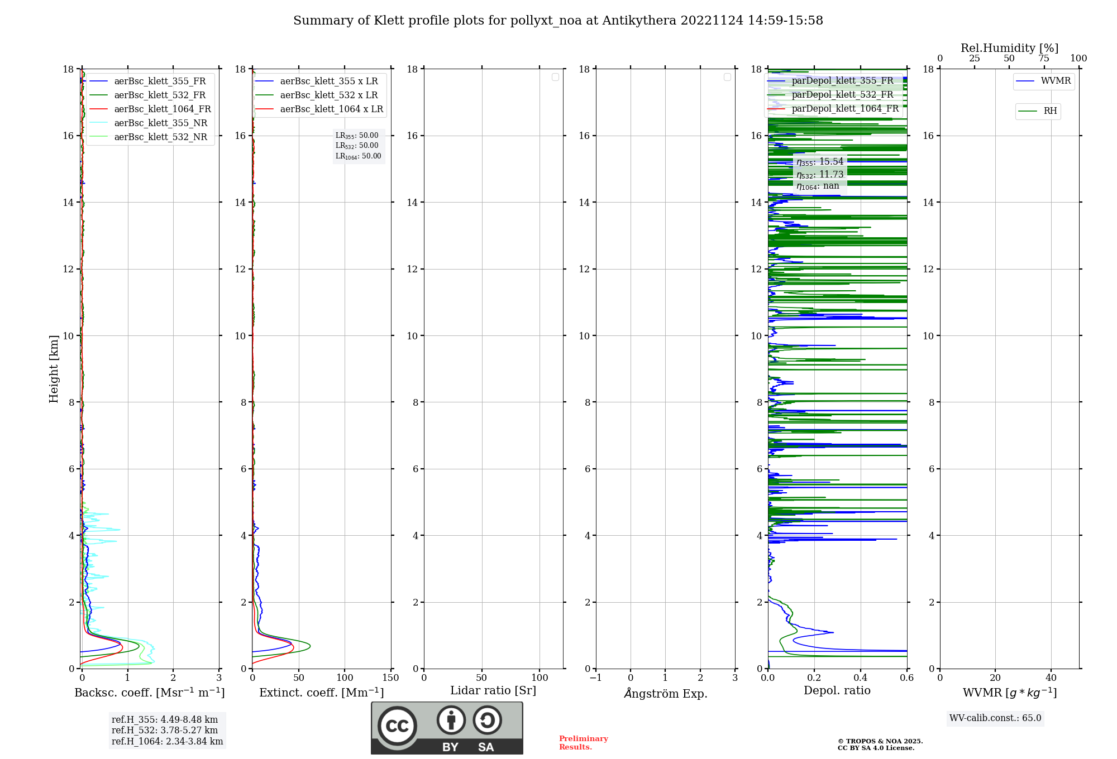1117x759 pixels.
Task: Click the BY attribution person icon
Action: pyautogui.click(x=451, y=720)
